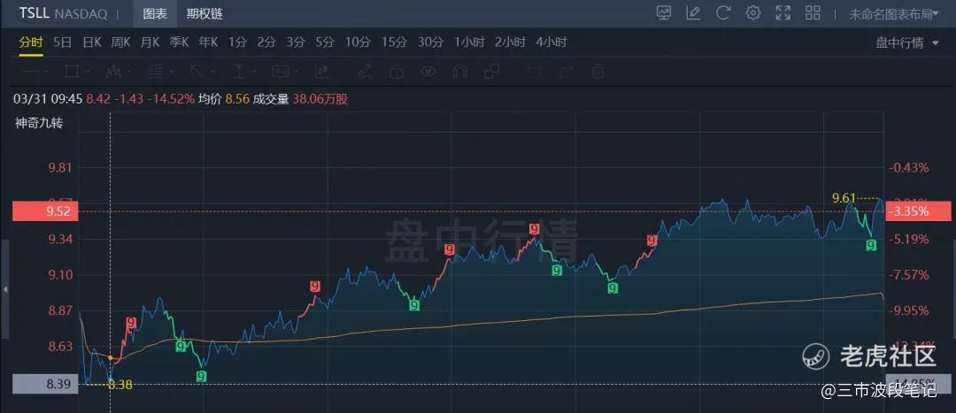Image resolution: width=956 pixels, height=413 pixels.
Task: Select the 3分 interval
Action: pos(296,42)
